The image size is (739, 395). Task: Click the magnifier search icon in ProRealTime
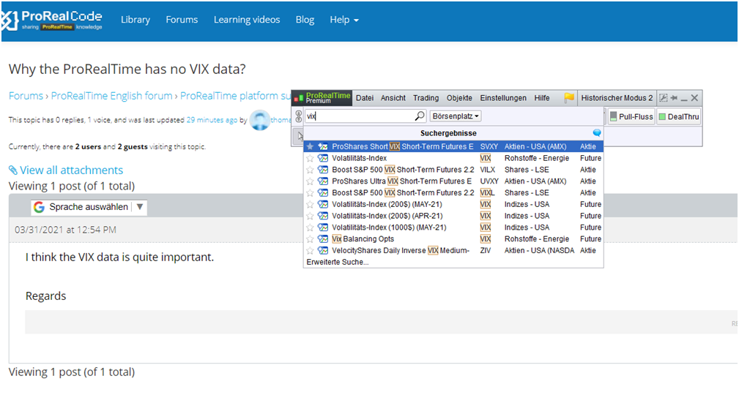[420, 116]
